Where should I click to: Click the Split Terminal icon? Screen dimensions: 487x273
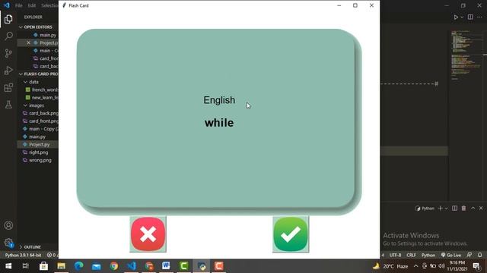click(454, 209)
